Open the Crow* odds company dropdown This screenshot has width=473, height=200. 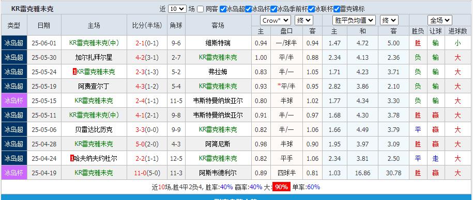point(276,21)
